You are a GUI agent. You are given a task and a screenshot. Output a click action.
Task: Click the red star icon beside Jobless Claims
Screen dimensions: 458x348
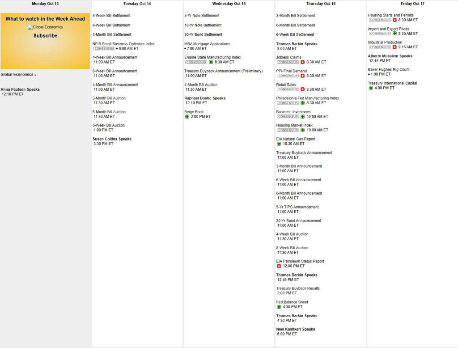(x=302, y=62)
